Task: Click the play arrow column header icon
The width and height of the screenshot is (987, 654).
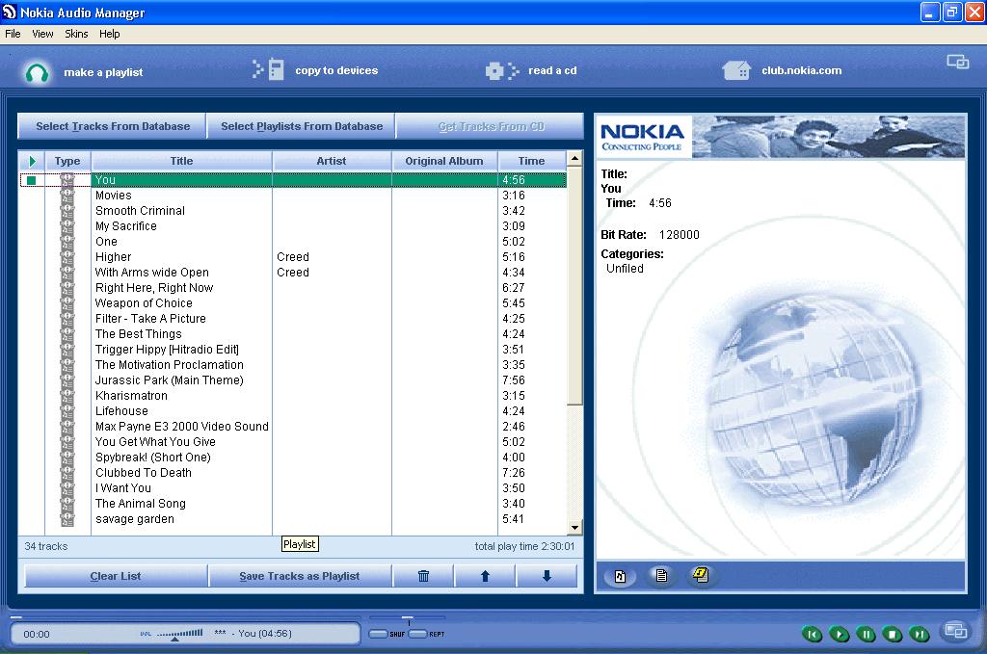Action: [32, 161]
